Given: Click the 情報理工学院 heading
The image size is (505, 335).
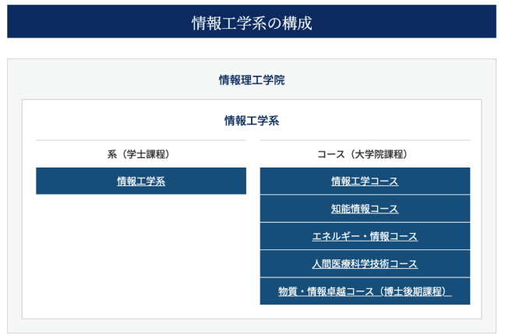Looking at the screenshot, I should coord(252,79).
